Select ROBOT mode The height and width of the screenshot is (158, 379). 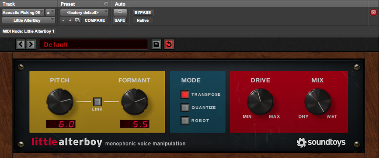tap(185, 121)
